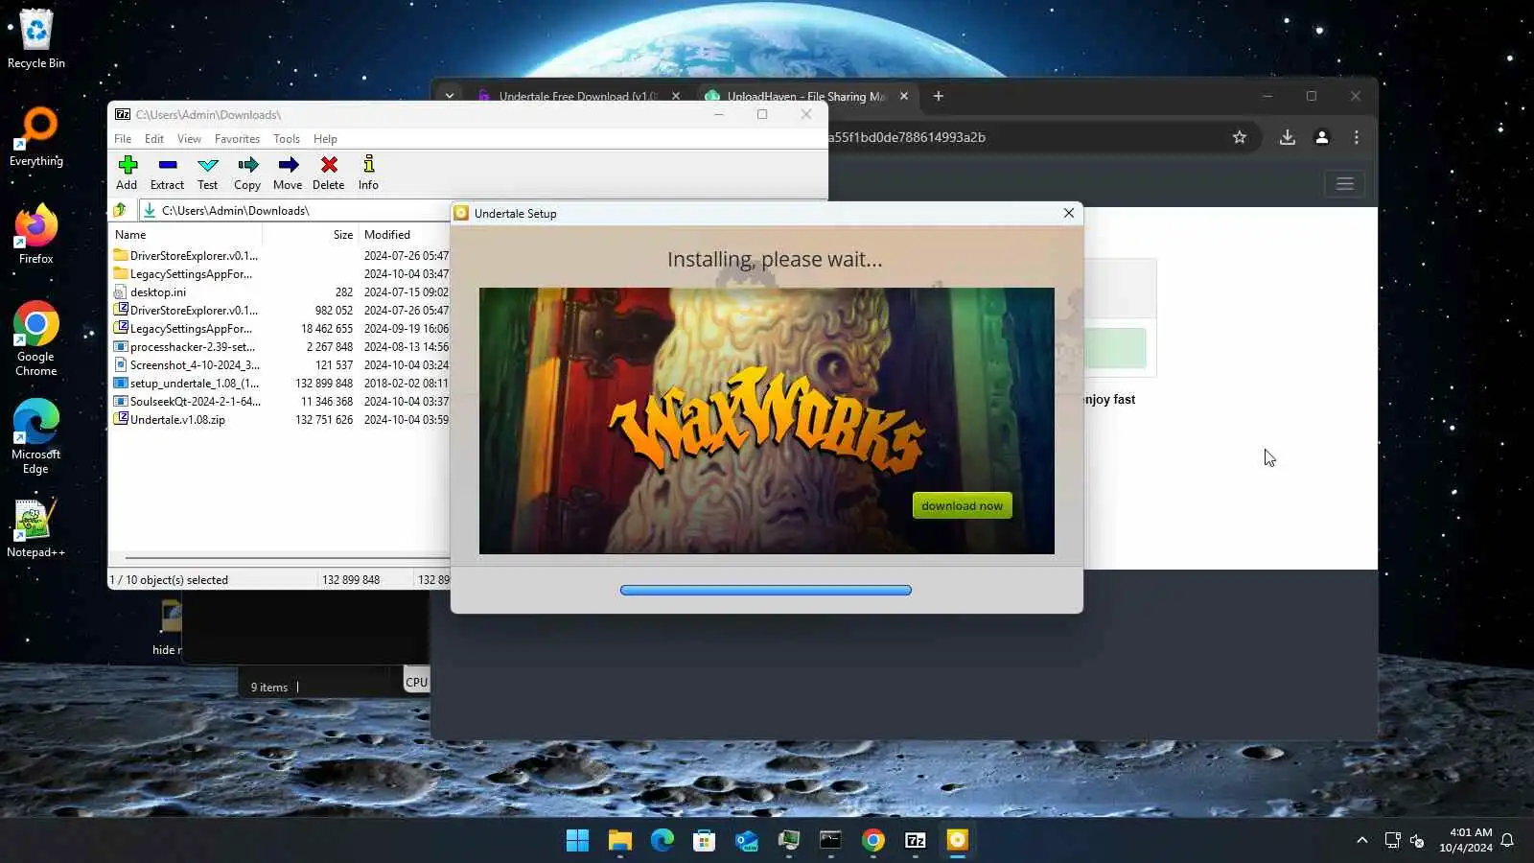Expand the hidden tray icons chevron

(1362, 841)
